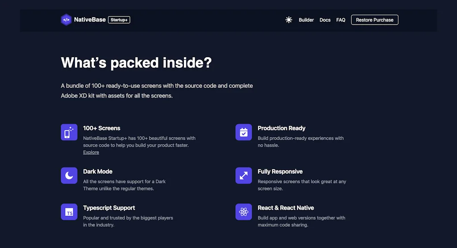The height and width of the screenshot is (248, 457).
Task: Click 'Responsive screens that look great' description
Action: point(302,185)
